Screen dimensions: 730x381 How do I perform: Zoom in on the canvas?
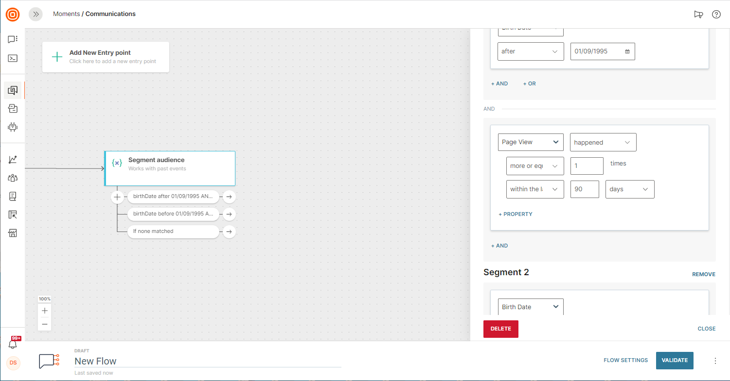(x=45, y=311)
